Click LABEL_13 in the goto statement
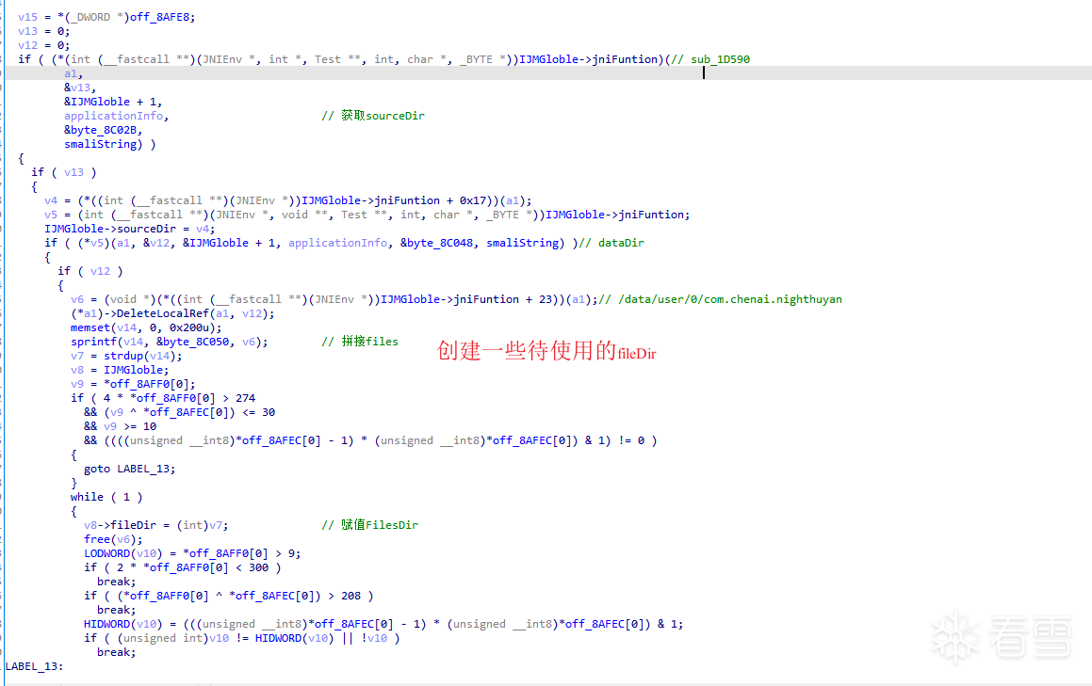Screen dimensions: 1092x686 point(143,469)
